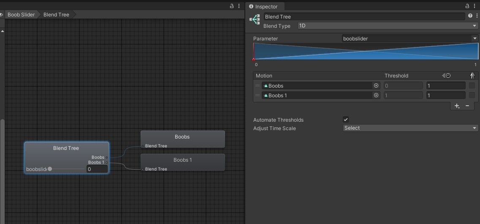Click the vertical scrollbar on graph left edge
480x224 pixels.
click(2, 171)
